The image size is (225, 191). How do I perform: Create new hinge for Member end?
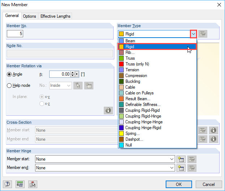point(181,168)
